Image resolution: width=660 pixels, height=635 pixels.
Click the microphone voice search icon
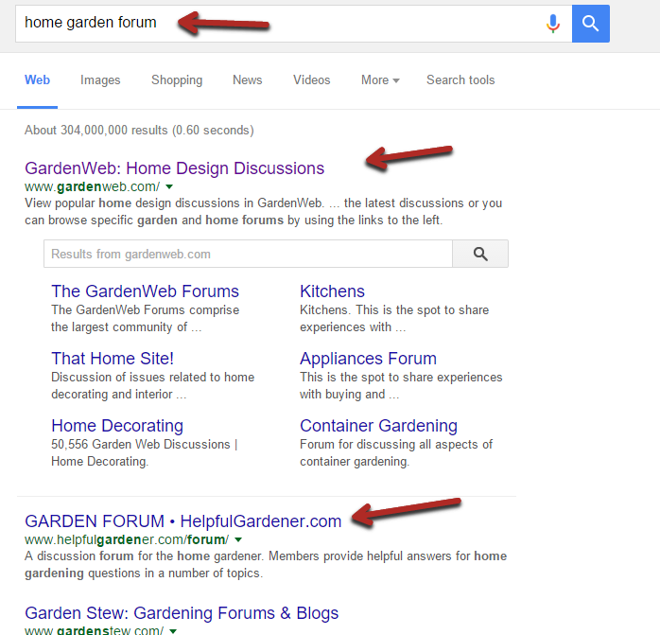pyautogui.click(x=552, y=24)
